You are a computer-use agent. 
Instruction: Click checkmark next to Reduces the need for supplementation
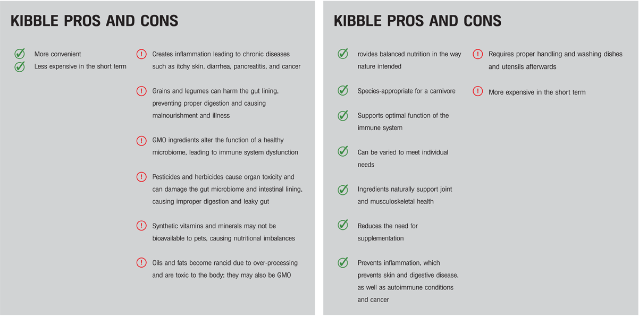(343, 225)
